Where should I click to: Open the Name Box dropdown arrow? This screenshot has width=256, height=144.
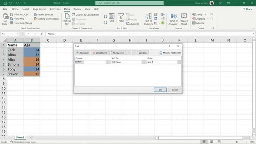pyautogui.click(x=18, y=34)
